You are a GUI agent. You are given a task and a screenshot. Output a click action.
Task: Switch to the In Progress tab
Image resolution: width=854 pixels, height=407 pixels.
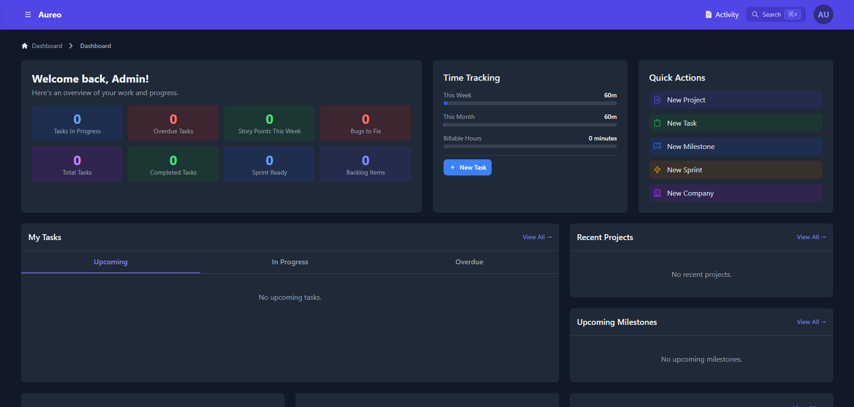click(x=290, y=262)
